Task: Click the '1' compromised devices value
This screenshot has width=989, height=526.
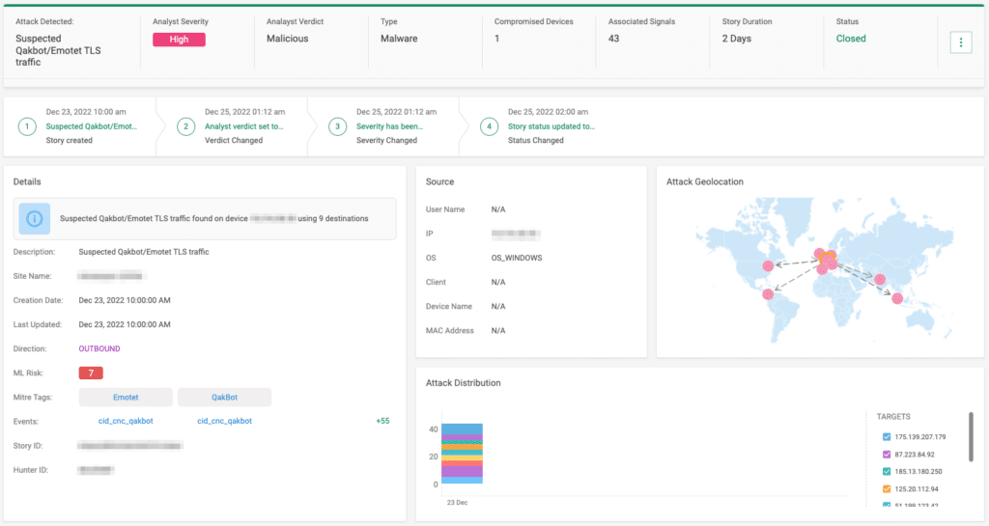Action: click(x=497, y=39)
